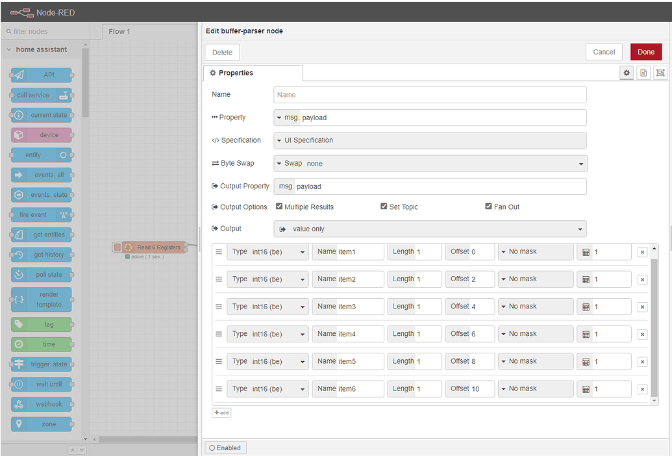Remove item6 row with x button
The width and height of the screenshot is (672, 456).
tap(642, 389)
